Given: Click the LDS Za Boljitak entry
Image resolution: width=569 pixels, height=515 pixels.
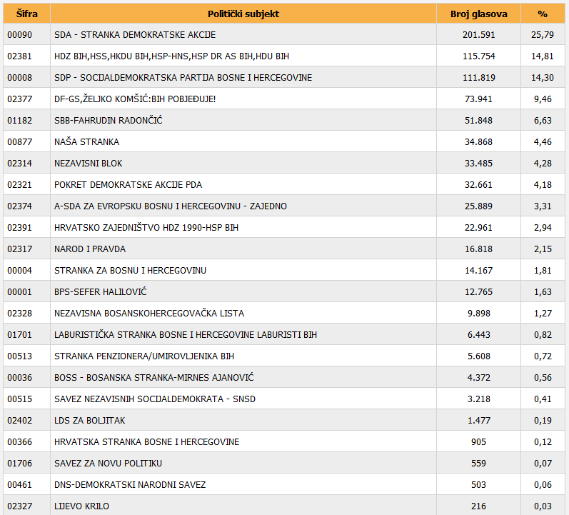Looking at the screenshot, I should point(89,421).
